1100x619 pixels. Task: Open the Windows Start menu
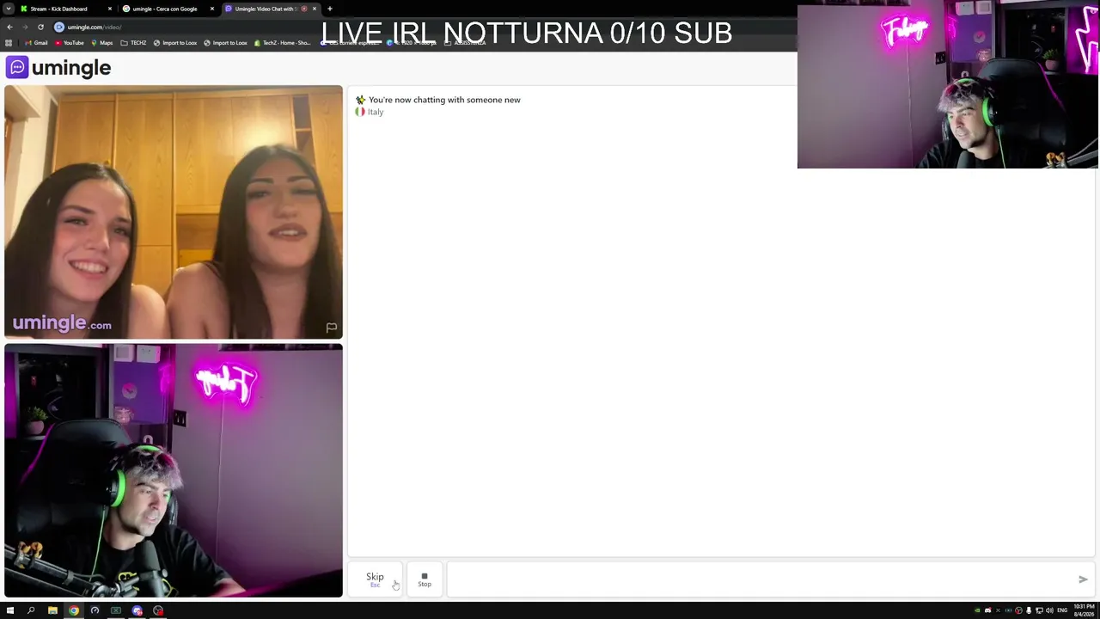(x=10, y=610)
